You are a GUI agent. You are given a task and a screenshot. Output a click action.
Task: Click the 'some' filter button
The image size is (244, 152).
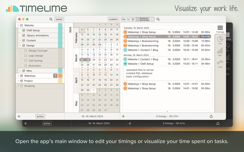pyautogui.click(x=59, y=19)
